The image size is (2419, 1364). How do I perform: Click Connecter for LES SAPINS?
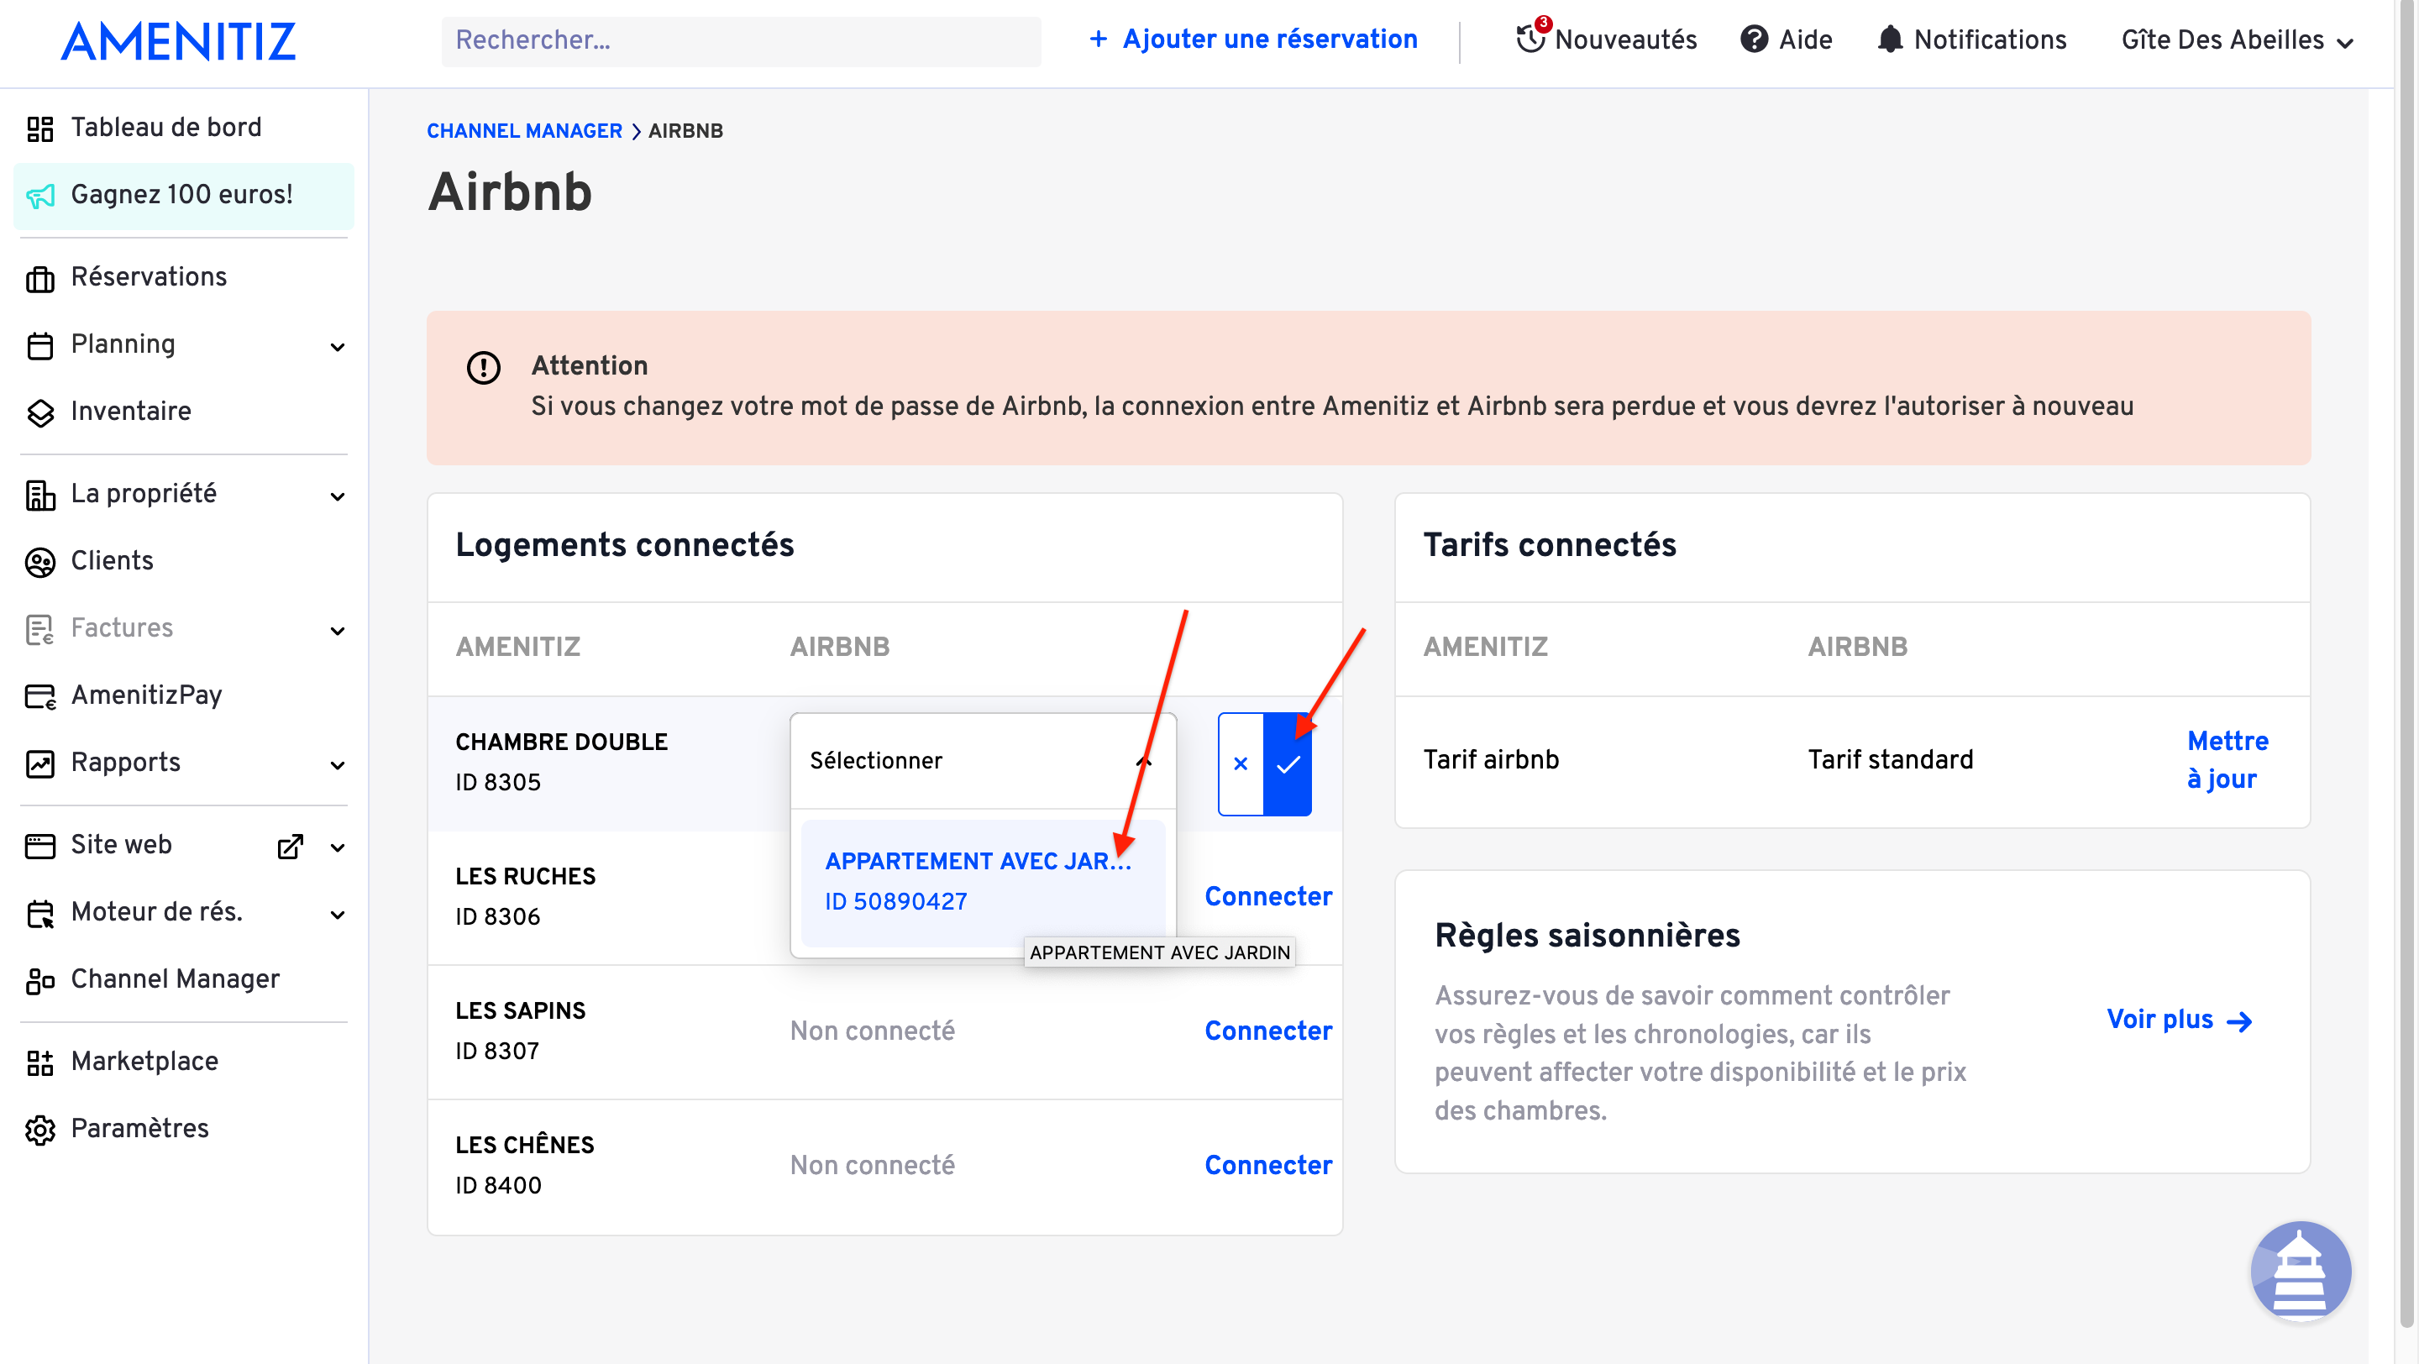tap(1267, 1031)
